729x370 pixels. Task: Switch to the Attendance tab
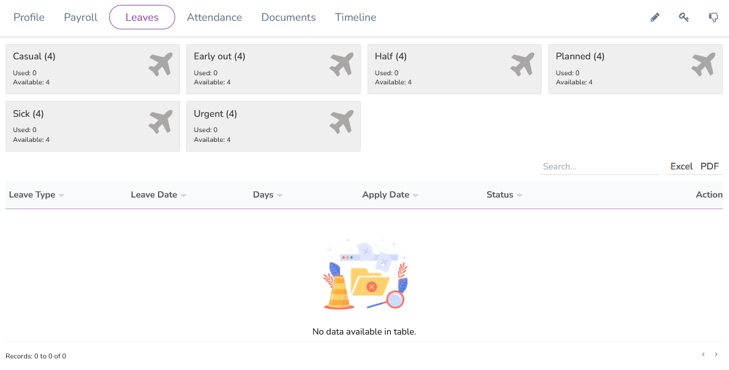[214, 17]
